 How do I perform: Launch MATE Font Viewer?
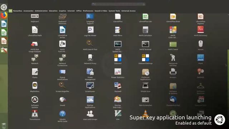(62, 46)
